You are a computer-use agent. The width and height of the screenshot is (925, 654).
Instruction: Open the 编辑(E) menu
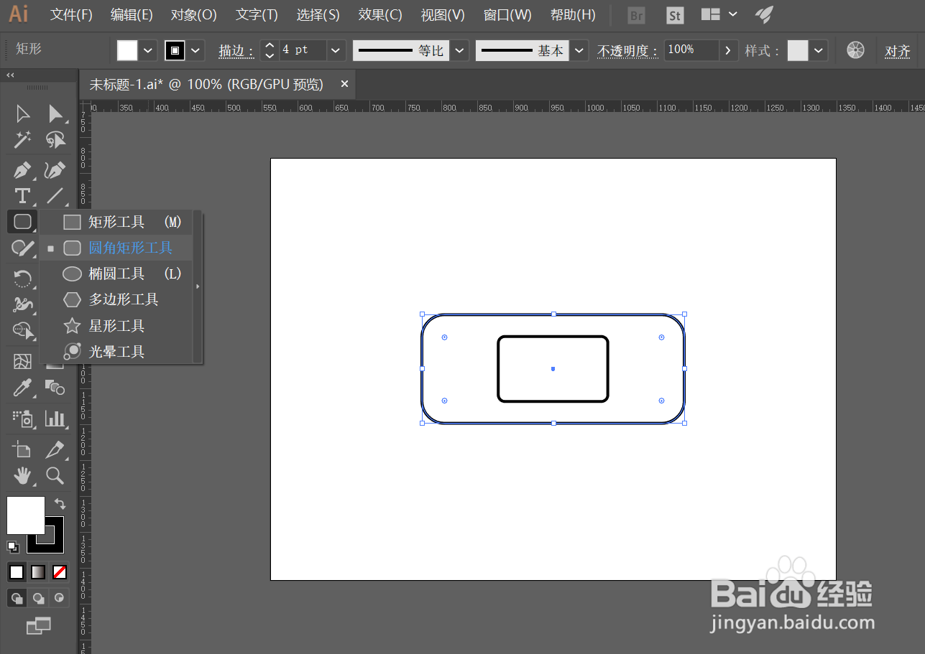132,15
